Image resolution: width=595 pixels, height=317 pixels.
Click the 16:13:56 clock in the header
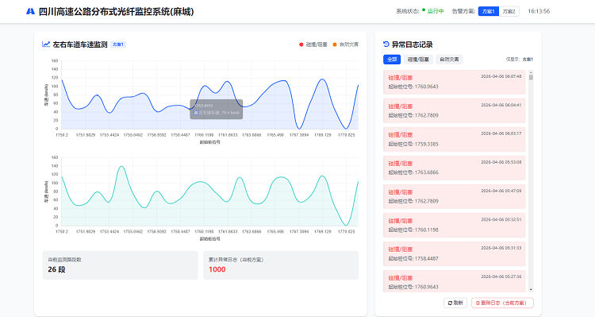click(x=539, y=11)
